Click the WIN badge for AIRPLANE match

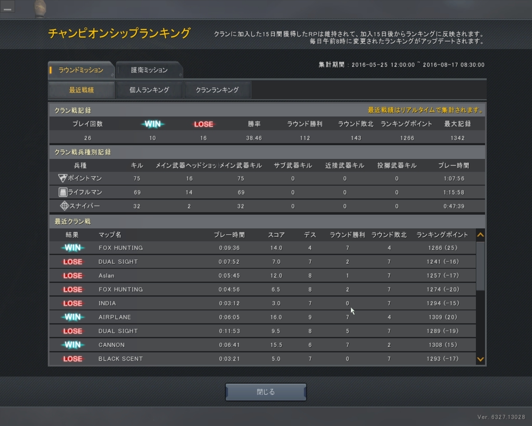pyautogui.click(x=73, y=317)
